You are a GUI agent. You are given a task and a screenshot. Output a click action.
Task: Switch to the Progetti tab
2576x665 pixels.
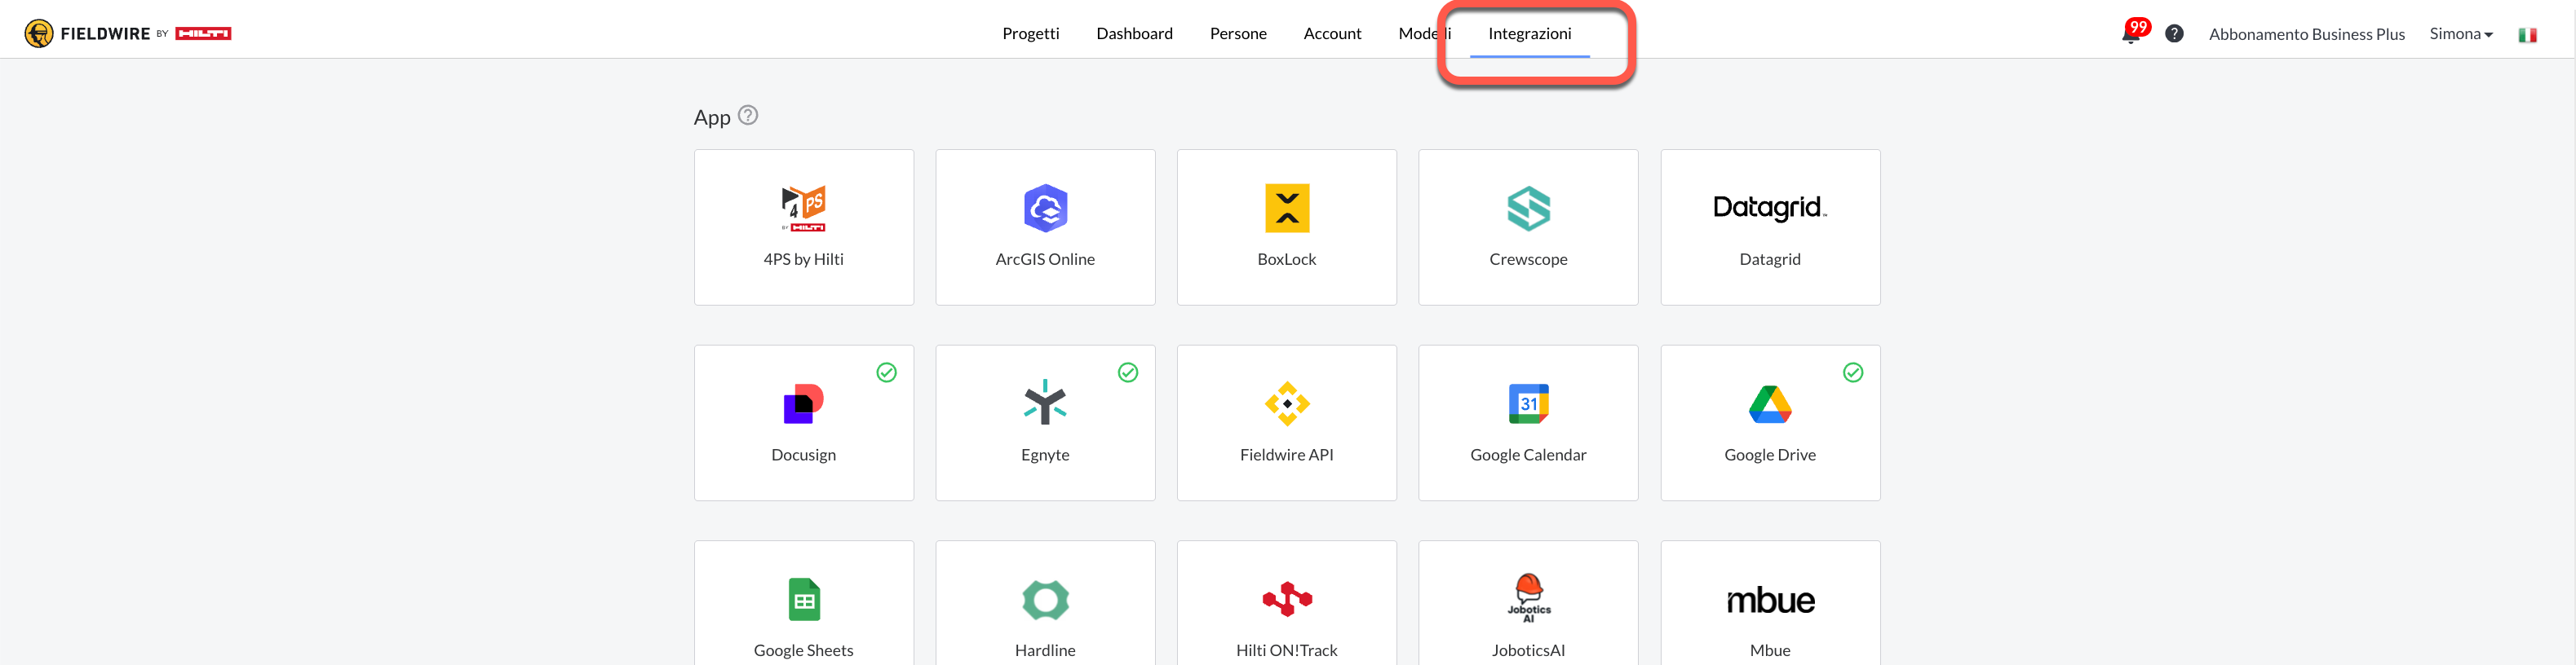[1030, 34]
